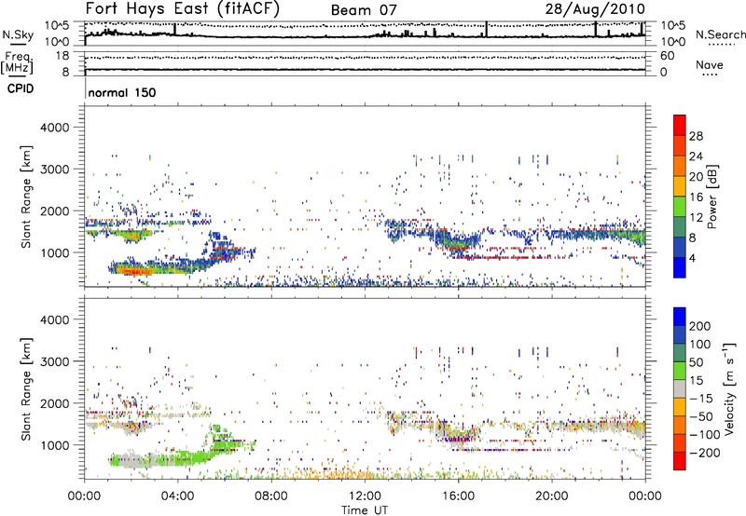Screen dimensions: 746x516
Task: Click the "Power [dB]" colorbar title
Action: pyautogui.click(x=711, y=197)
